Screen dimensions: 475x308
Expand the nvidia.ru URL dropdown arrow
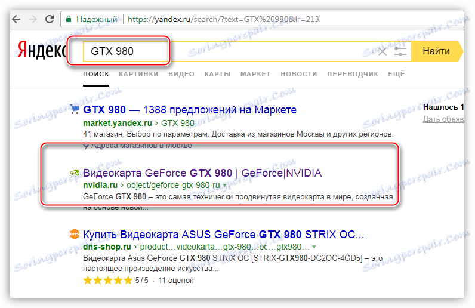tap(225, 185)
